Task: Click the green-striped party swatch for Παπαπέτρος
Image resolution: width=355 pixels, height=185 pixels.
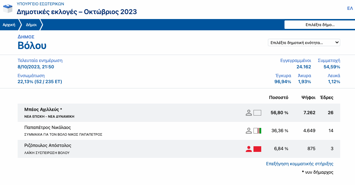Action: click(x=257, y=131)
